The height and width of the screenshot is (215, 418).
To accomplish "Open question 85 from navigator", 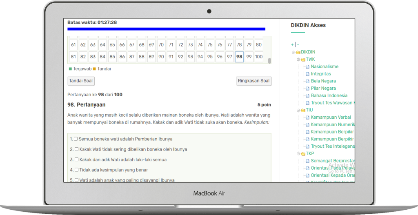I will coord(112,57).
